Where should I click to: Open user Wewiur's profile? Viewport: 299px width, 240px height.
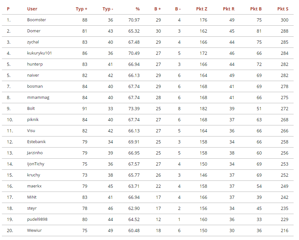point(34,231)
